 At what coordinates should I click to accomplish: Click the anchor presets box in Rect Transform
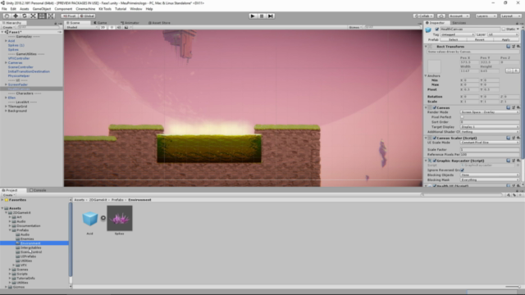[434, 66]
